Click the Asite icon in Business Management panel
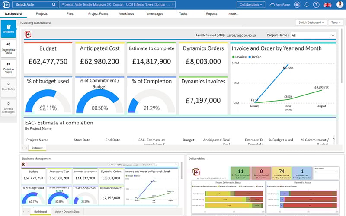This screenshot has width=346, height=216. 23,165
